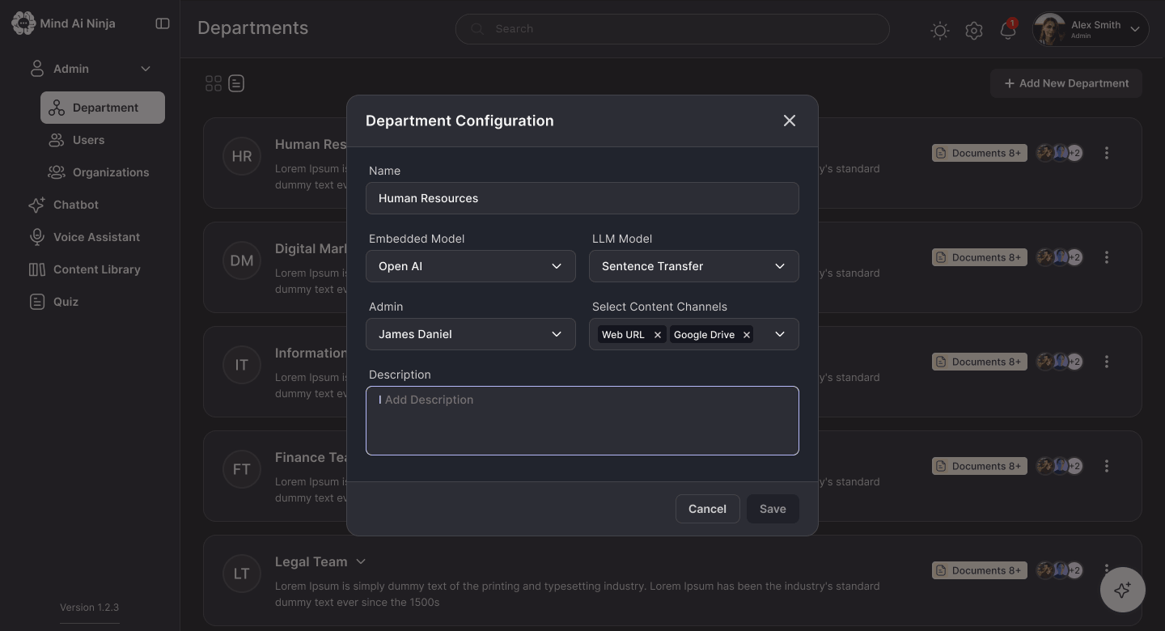Switch to list view icon
The height and width of the screenshot is (631, 1165).
click(236, 83)
